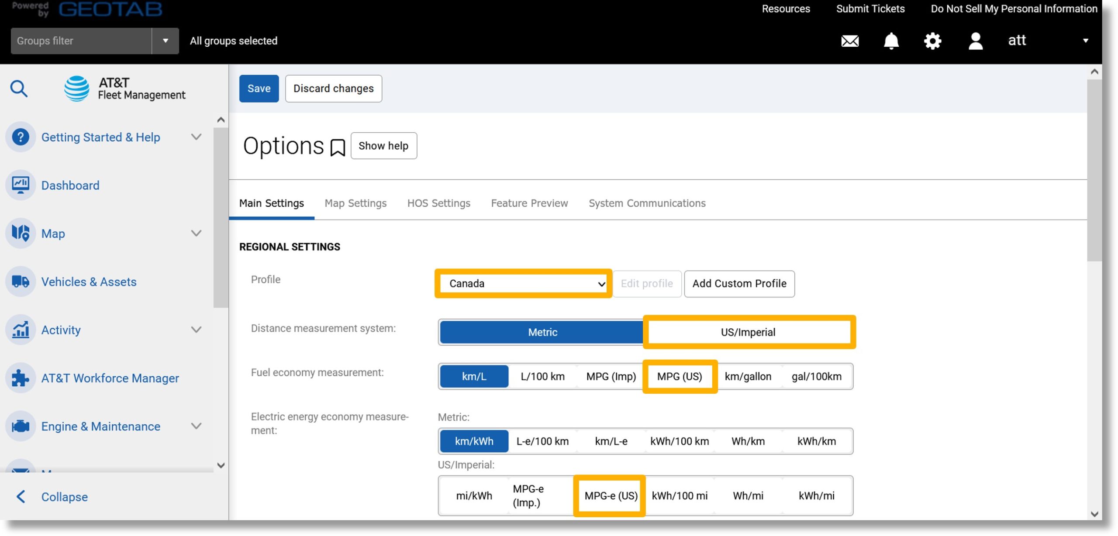Click Add Custom Profile button

tap(739, 284)
